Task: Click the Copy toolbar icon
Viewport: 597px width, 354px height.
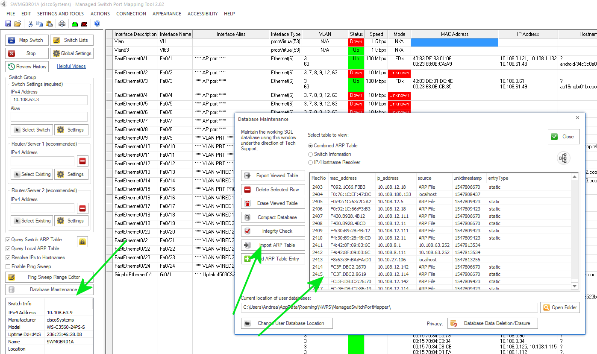Action: pyautogui.click(x=39, y=23)
